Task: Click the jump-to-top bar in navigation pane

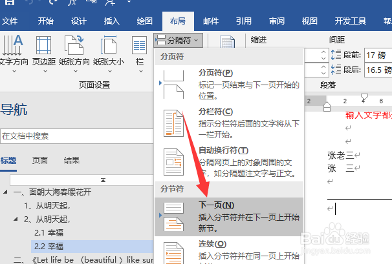Action: click(x=82, y=180)
